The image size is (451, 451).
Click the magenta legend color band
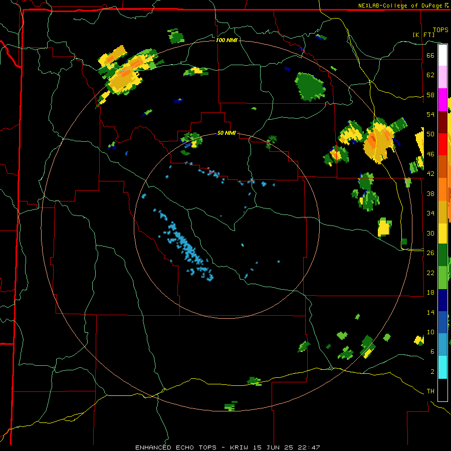click(442, 100)
